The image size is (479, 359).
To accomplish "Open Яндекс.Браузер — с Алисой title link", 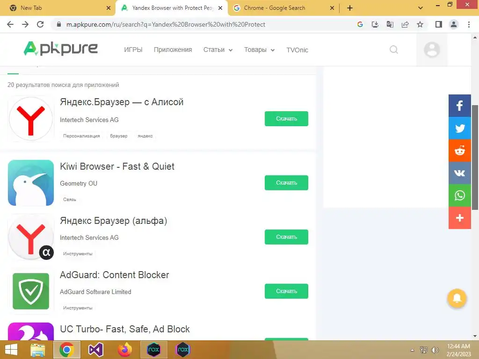I will 122,102.
